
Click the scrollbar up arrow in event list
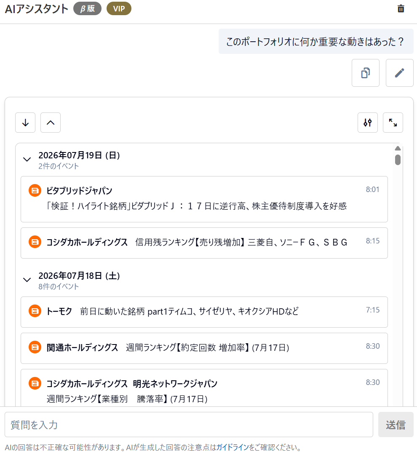pyautogui.click(x=398, y=148)
